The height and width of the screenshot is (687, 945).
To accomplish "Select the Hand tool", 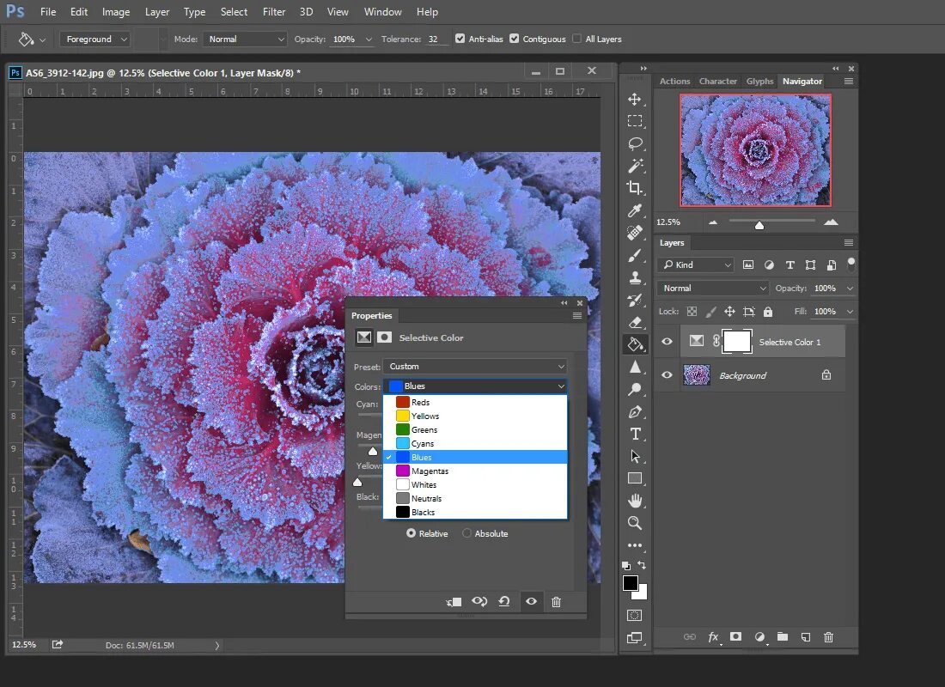I will click(x=635, y=501).
